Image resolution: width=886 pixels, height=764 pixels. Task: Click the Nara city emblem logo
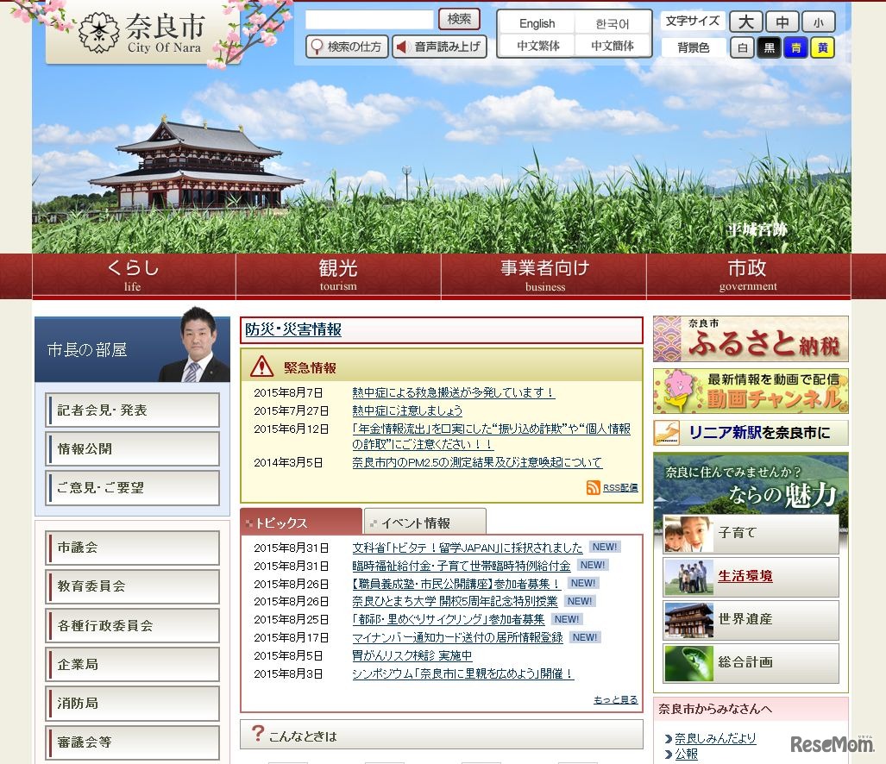(99, 33)
